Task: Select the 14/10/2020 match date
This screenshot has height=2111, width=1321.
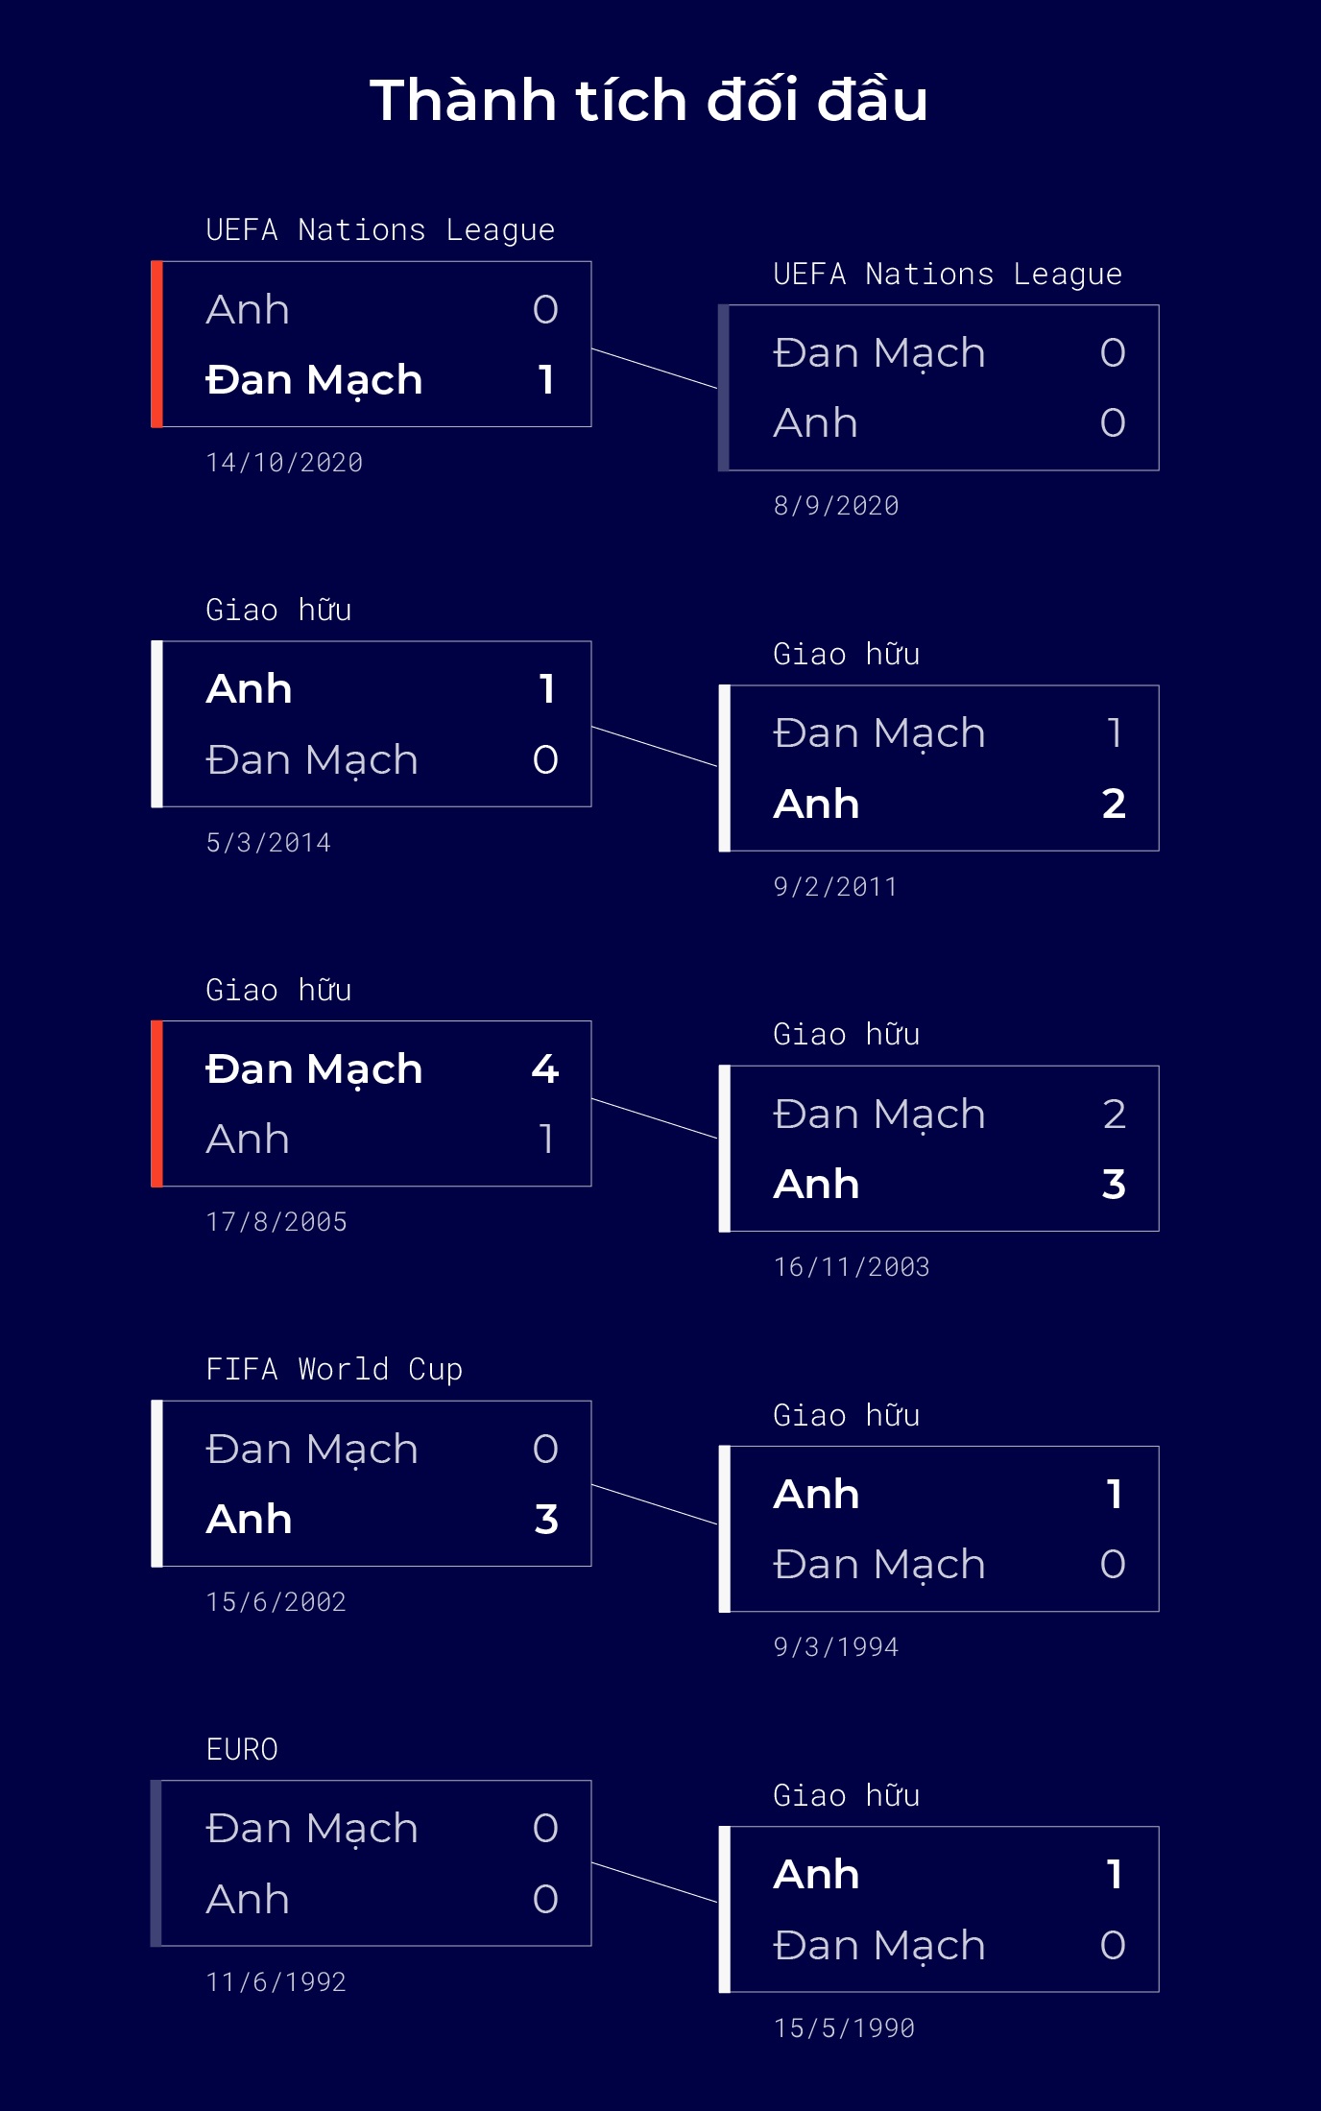Action: point(284,463)
